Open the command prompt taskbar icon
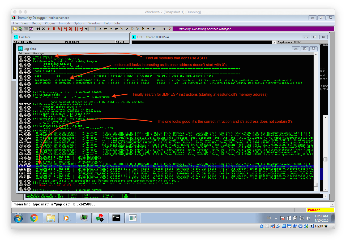The image size is (346, 242). pos(116,218)
